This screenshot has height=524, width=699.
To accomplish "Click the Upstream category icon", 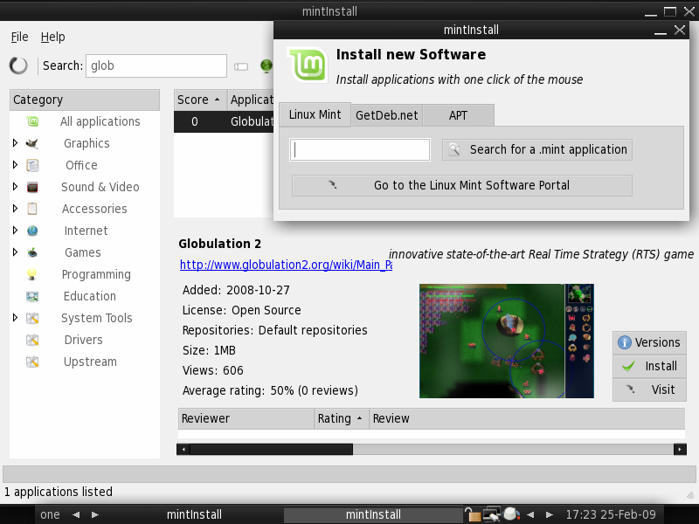I will click(32, 362).
